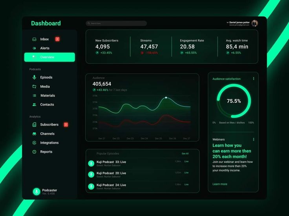Click mic icon beside Kuji Podcast 33
The width and height of the screenshot is (289, 216).
tap(91, 163)
